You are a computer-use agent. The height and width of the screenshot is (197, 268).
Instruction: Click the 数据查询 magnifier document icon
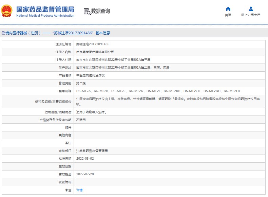(87, 12)
